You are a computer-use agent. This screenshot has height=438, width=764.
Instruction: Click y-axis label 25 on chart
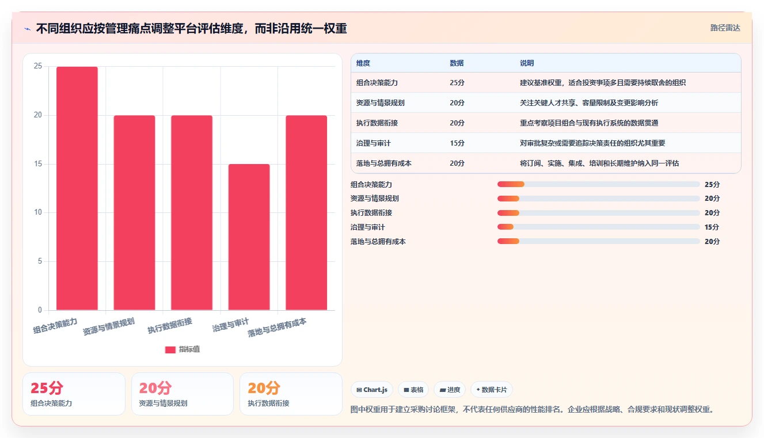[38, 67]
